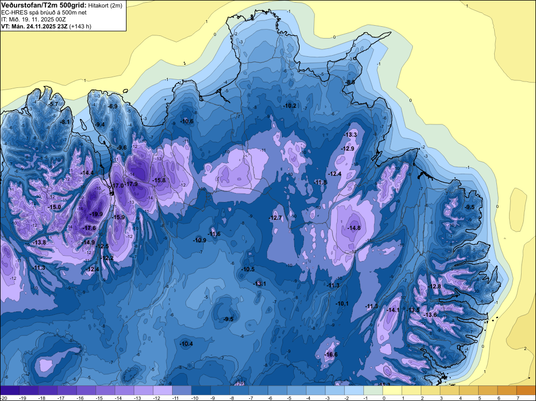Select the -17.0 temperature label
The width and height of the screenshot is (536, 401).
pos(117,185)
